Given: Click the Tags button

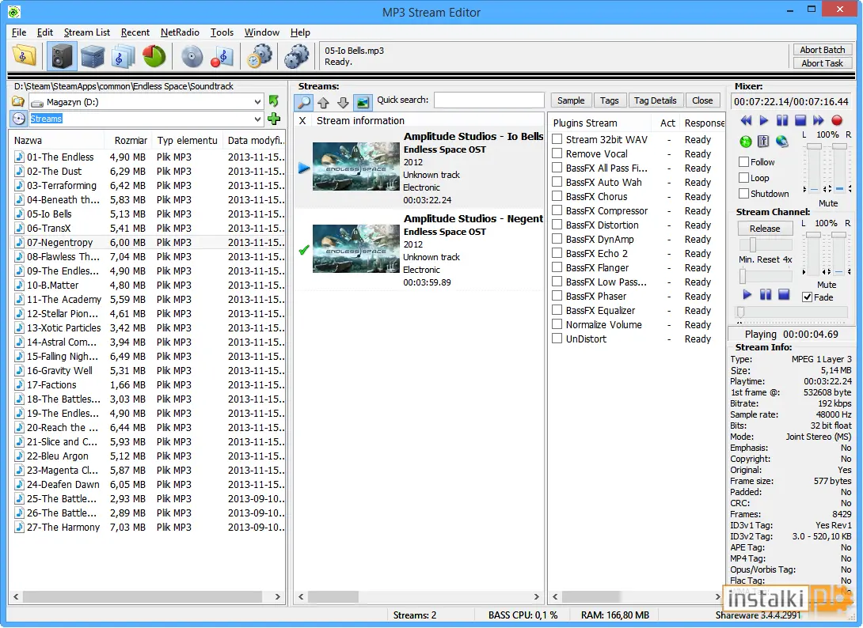Looking at the screenshot, I should pyautogui.click(x=610, y=100).
